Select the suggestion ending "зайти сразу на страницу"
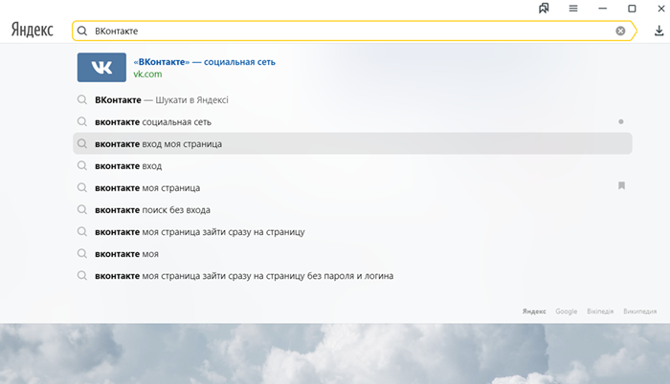 pyautogui.click(x=352, y=232)
